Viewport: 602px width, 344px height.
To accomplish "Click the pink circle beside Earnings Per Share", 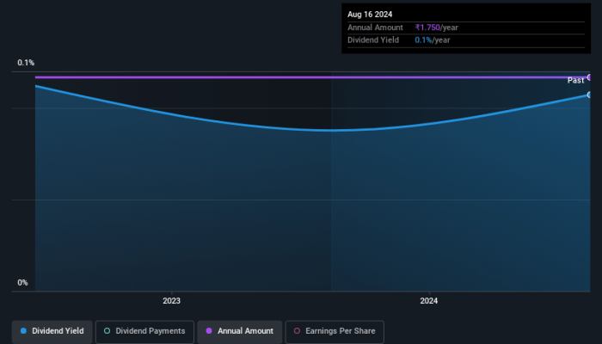I will (x=297, y=331).
